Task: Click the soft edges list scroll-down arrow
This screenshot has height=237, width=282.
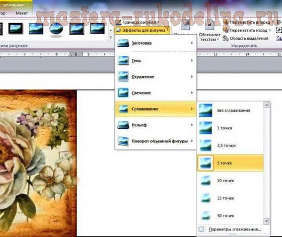Action: pos(266,221)
